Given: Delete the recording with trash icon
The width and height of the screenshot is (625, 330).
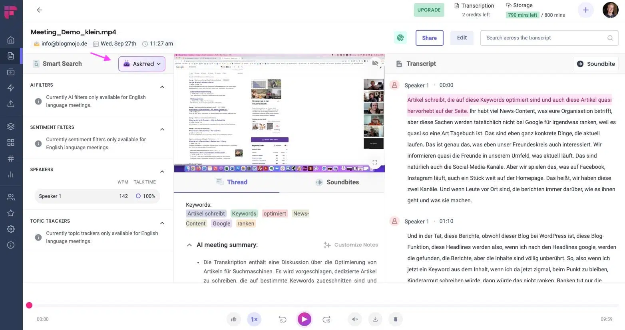Looking at the screenshot, I should tap(396, 319).
